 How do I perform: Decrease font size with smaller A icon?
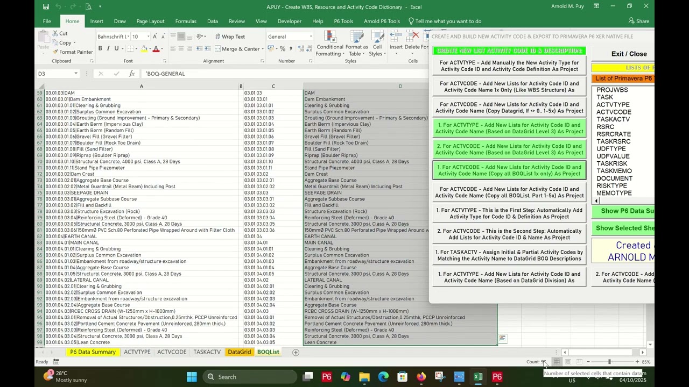(x=163, y=37)
